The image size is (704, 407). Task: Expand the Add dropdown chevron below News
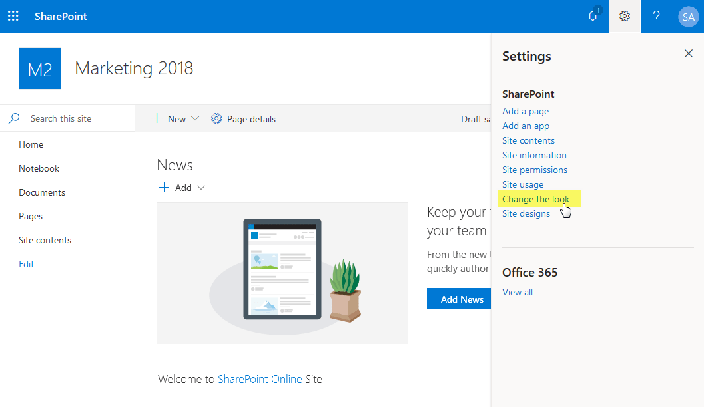tap(202, 188)
